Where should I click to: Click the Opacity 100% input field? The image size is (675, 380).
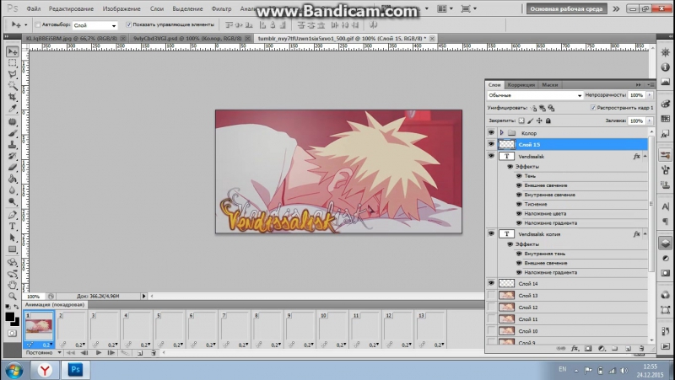pos(637,95)
